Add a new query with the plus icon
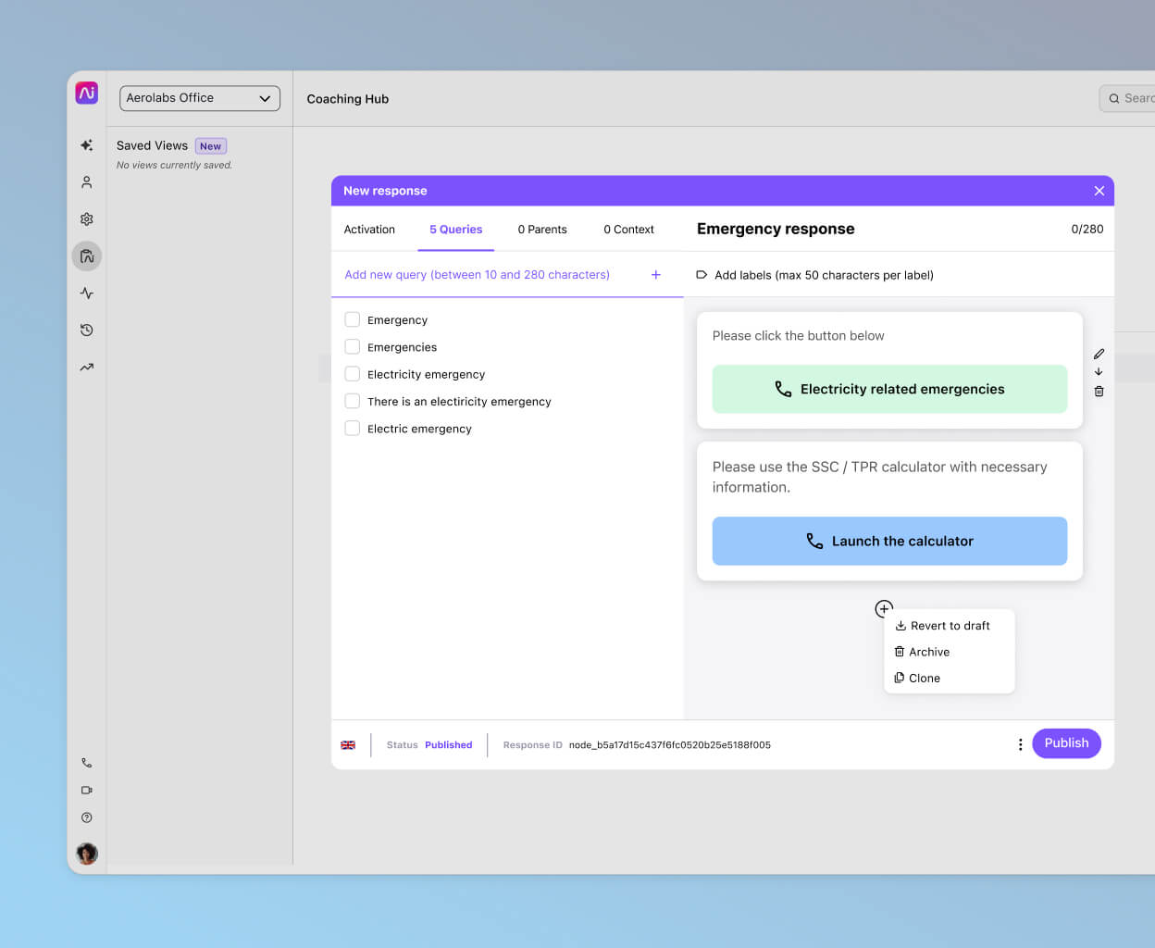The image size is (1155, 948). pyautogui.click(x=655, y=274)
